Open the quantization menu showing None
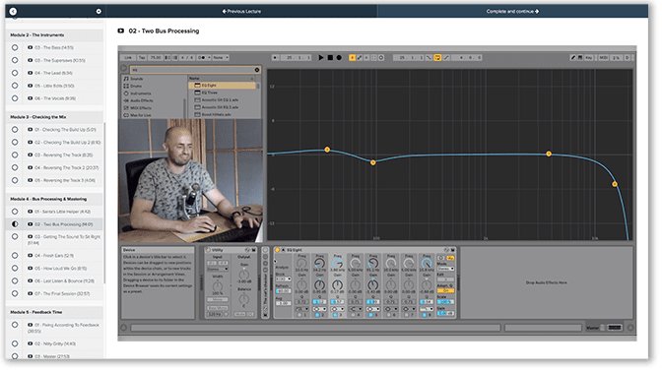Screen dimensions: 662x372 pyautogui.click(x=221, y=57)
